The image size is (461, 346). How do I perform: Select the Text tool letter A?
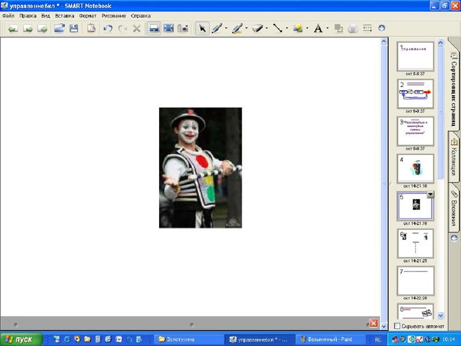click(x=318, y=28)
